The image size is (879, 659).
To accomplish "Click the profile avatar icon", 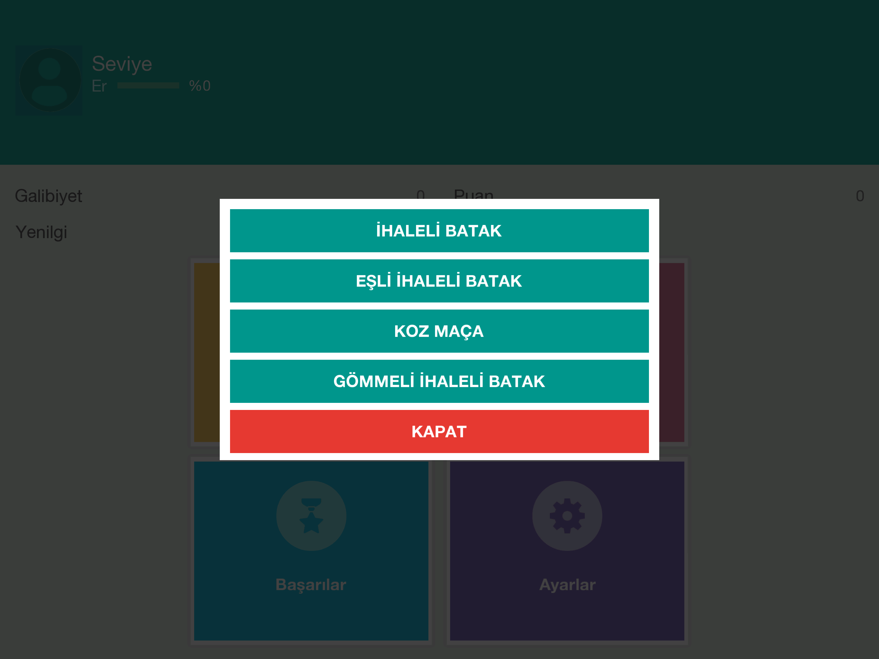I will 50,80.
